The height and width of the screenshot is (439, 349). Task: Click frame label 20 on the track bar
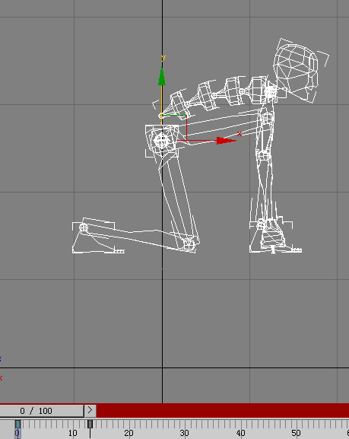coord(128,434)
